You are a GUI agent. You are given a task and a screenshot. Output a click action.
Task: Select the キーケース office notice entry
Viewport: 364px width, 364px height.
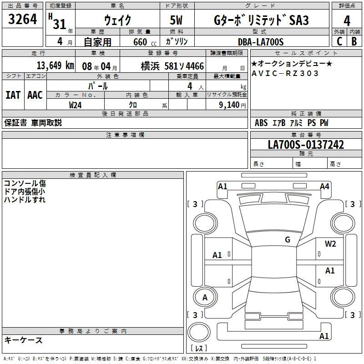click(x=23, y=340)
